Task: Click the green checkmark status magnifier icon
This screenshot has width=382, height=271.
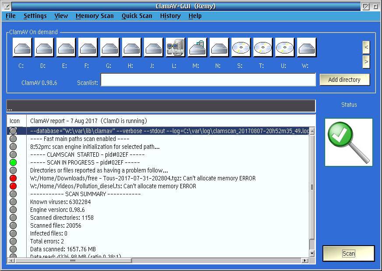Action: tap(349, 142)
